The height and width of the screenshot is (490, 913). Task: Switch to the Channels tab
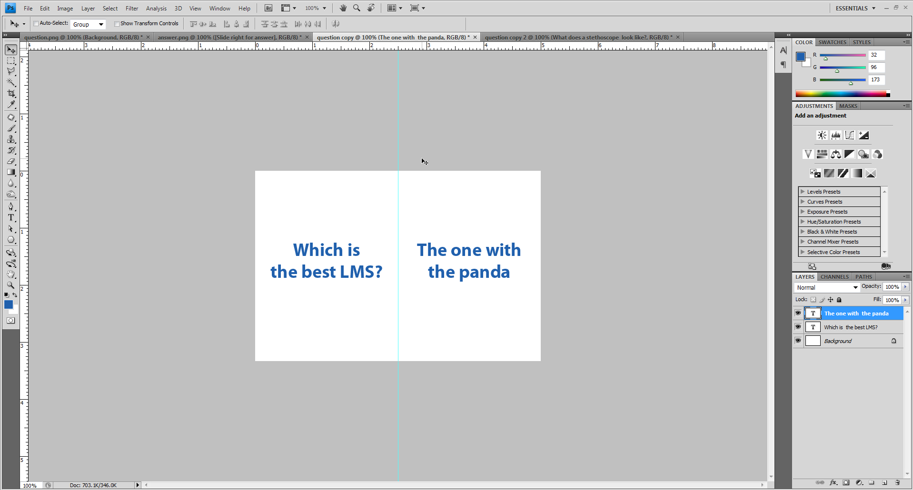pyautogui.click(x=834, y=276)
